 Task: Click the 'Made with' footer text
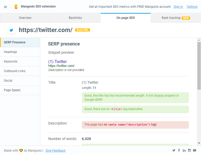(x=11, y=151)
